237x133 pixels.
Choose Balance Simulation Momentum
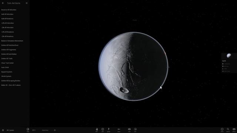point(12,41)
